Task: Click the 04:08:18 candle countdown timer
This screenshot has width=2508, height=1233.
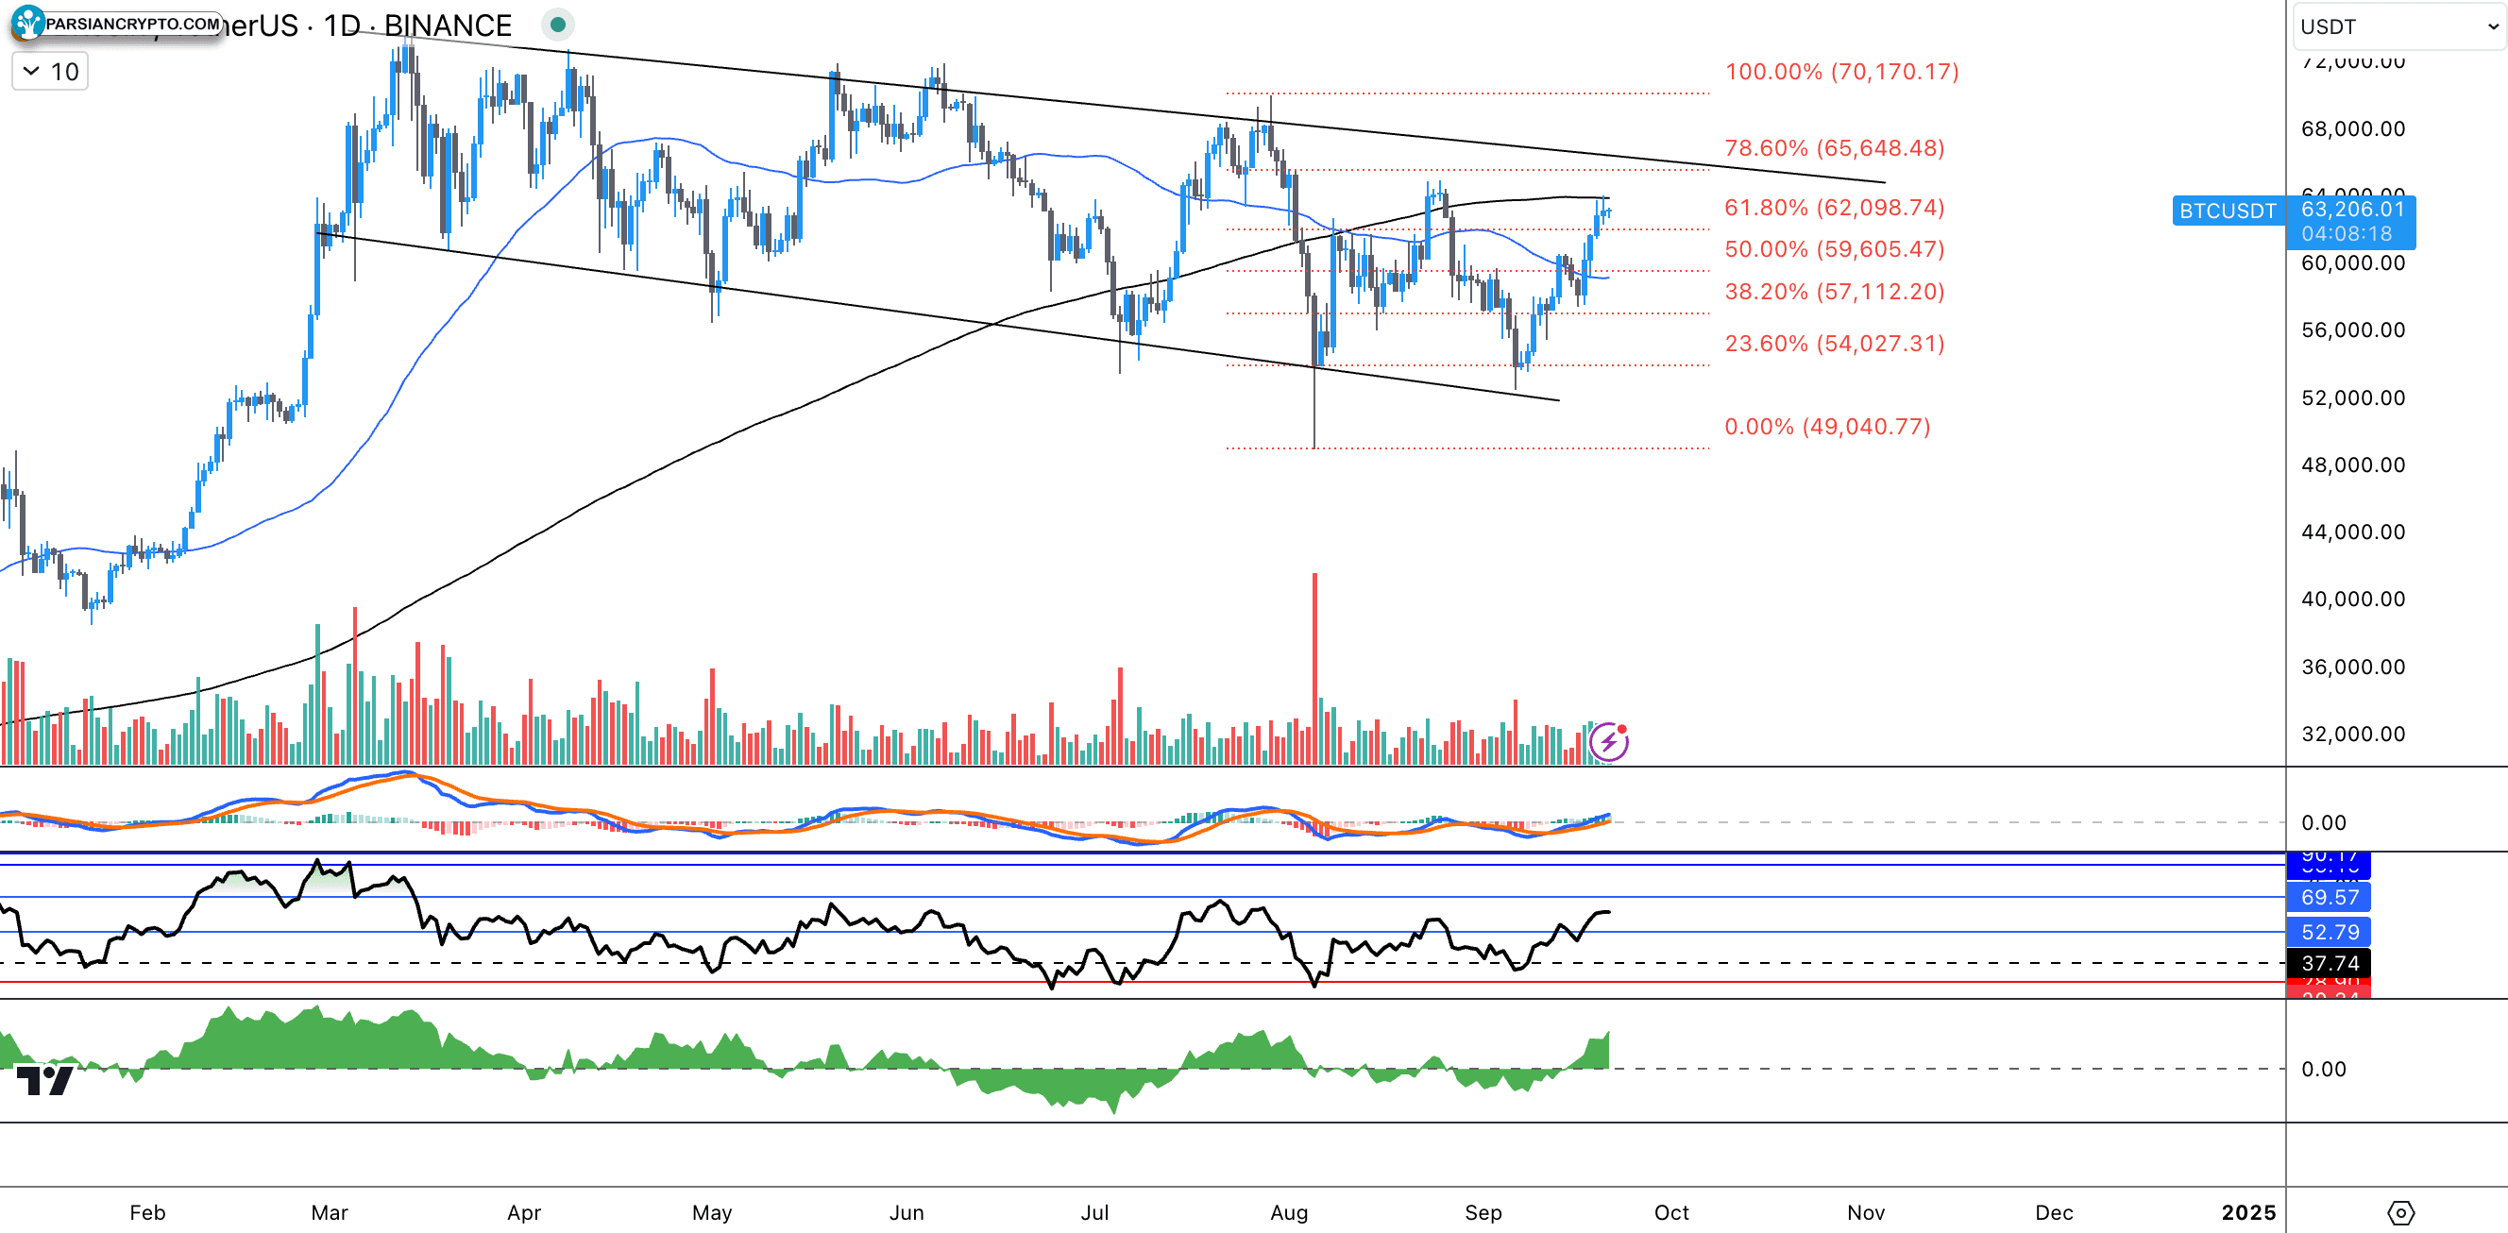Action: [x=2347, y=234]
